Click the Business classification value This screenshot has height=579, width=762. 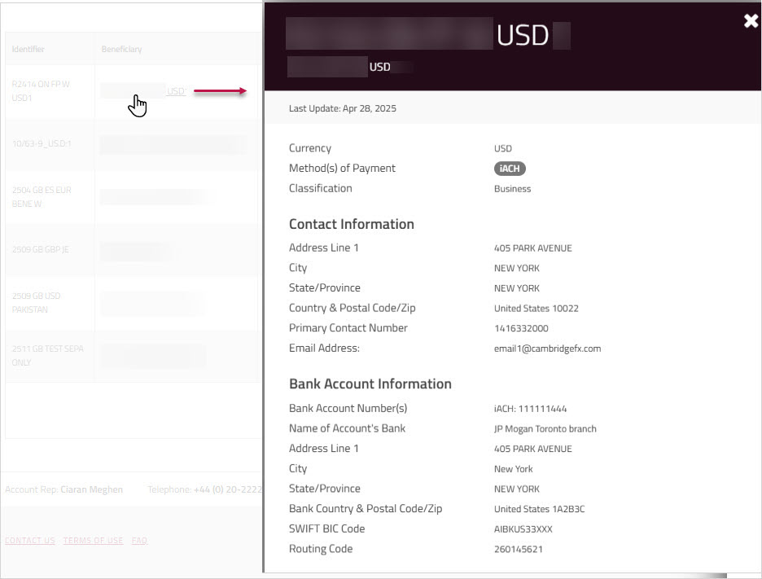[x=513, y=188]
